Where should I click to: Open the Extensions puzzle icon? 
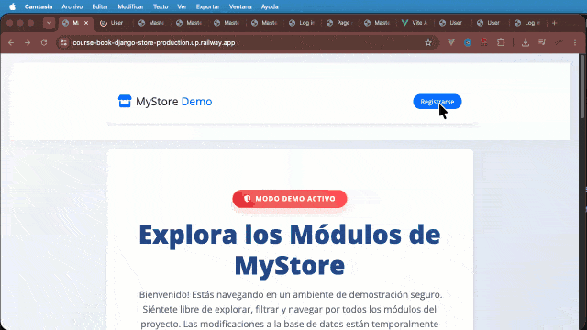tap(501, 43)
